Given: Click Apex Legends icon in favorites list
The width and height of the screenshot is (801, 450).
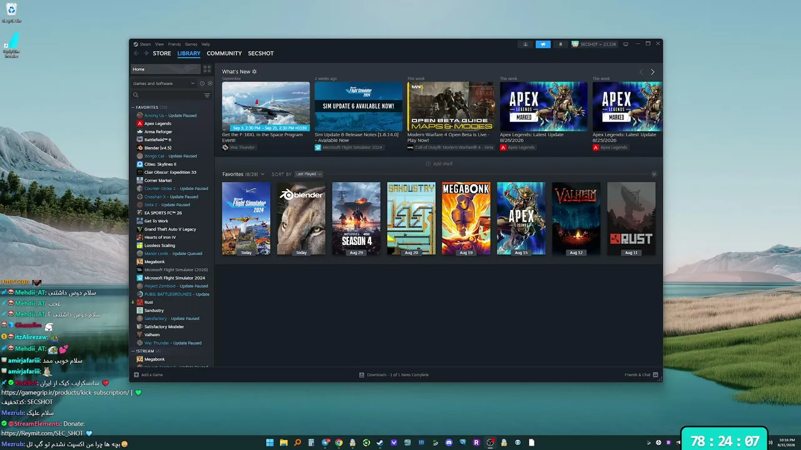Looking at the screenshot, I should [140, 124].
